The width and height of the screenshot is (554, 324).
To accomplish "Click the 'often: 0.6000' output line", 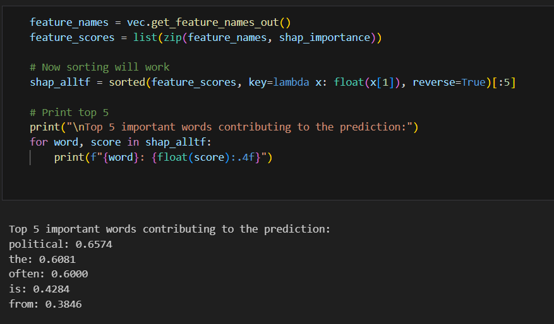I will 49,274.
